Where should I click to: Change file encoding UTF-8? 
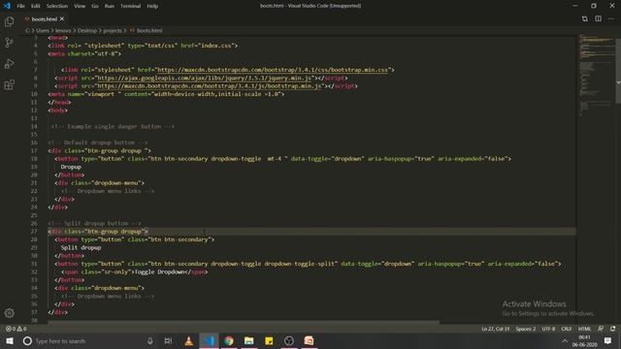pyautogui.click(x=548, y=329)
